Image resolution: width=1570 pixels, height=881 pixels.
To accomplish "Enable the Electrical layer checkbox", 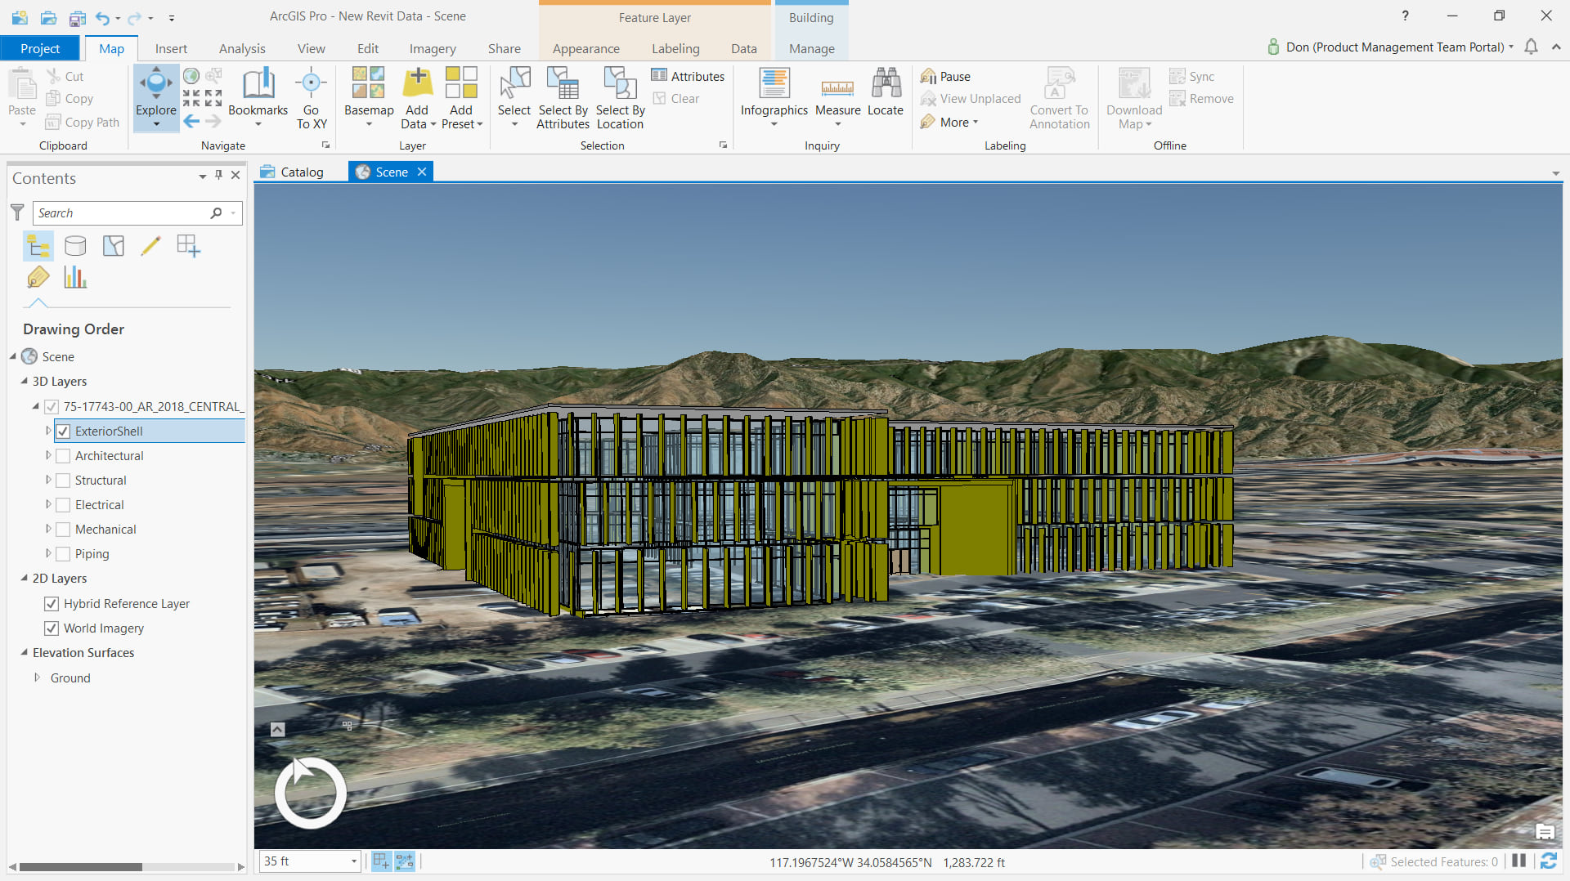I will 63,504.
